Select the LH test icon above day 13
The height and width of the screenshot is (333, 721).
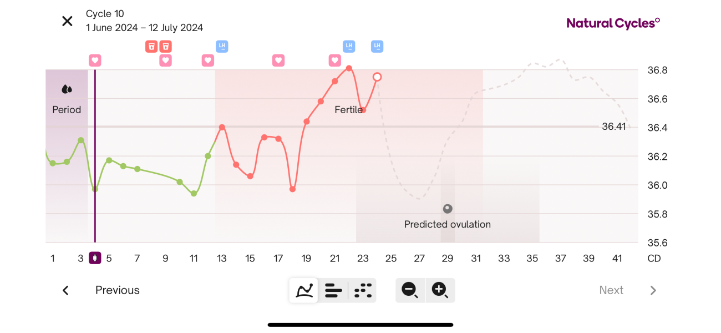click(x=221, y=46)
